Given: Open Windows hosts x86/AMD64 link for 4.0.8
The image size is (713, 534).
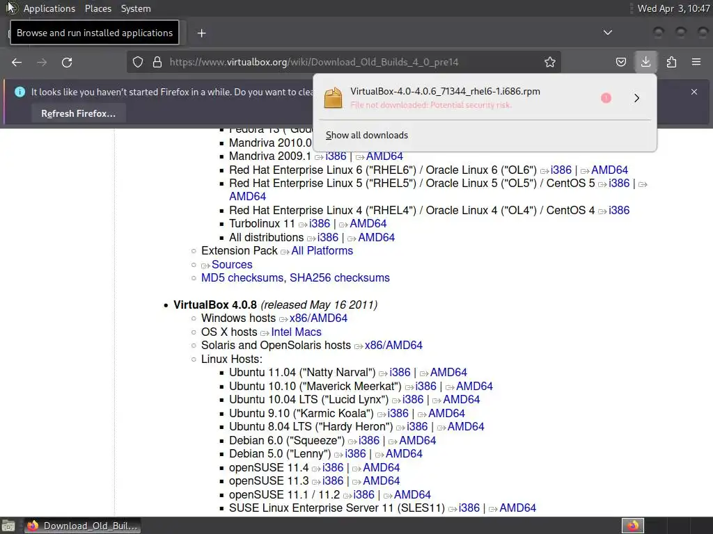Looking at the screenshot, I should (x=318, y=318).
